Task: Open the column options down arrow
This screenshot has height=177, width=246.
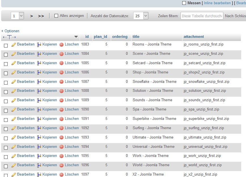Action: point(76,37)
